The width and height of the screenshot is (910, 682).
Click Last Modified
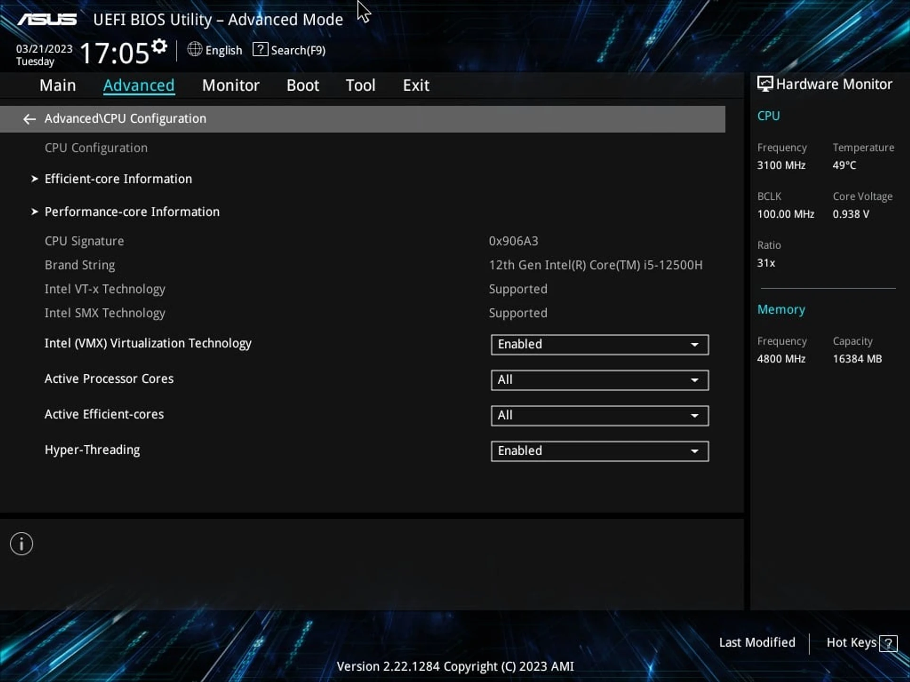[x=757, y=643]
